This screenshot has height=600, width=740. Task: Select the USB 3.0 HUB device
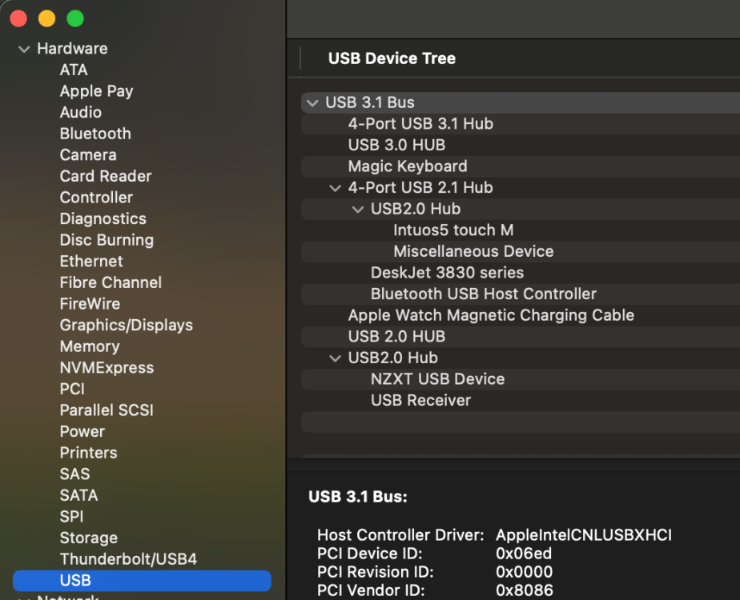[521, 145]
